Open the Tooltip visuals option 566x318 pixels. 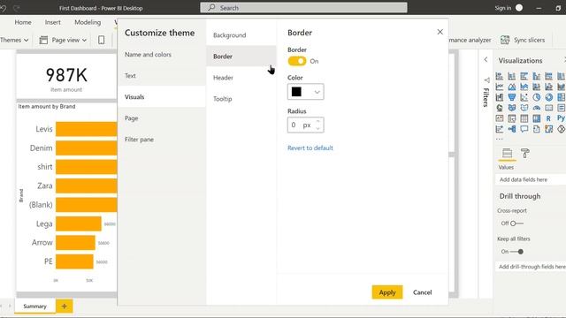223,99
